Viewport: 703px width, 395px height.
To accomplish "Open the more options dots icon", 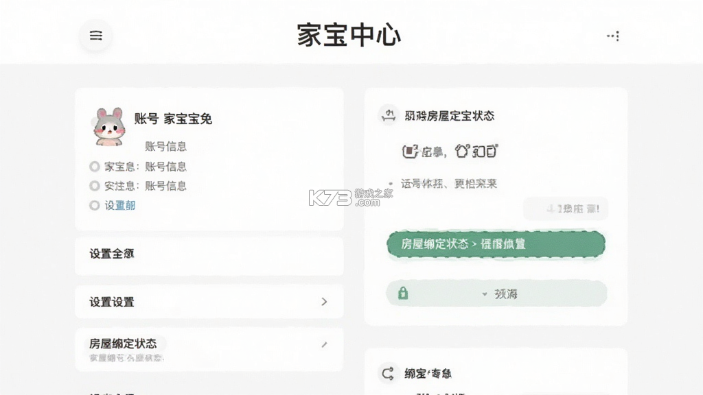I will [613, 36].
